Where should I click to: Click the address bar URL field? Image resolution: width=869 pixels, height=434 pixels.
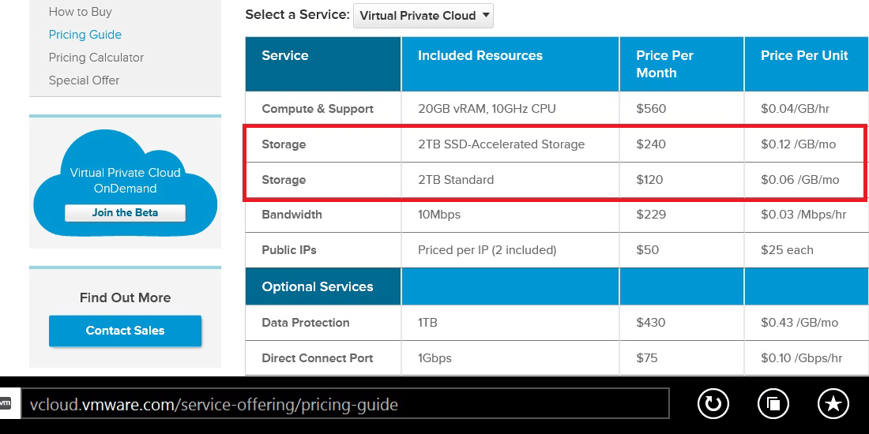344,403
